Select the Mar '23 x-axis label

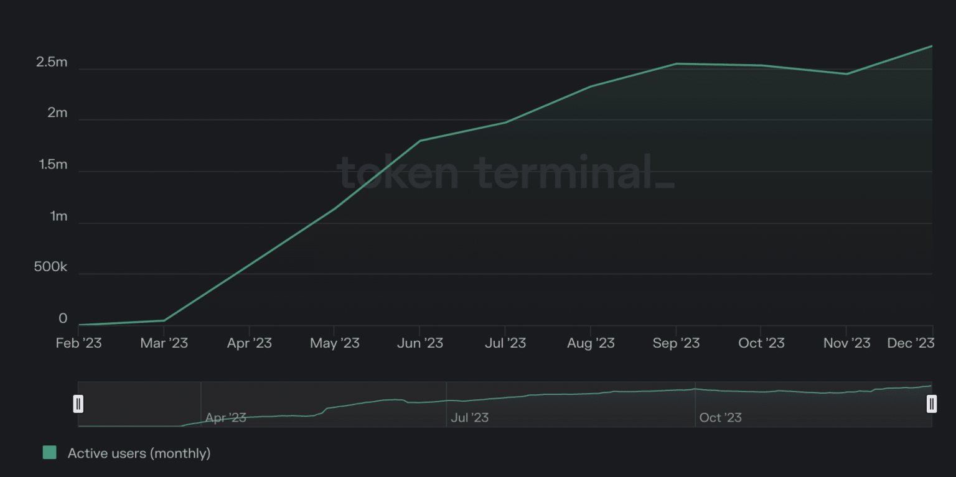[164, 343]
